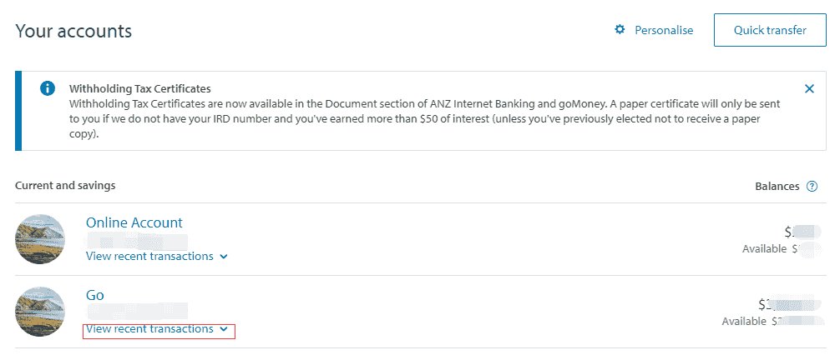Show View recent transactions under Go account

click(x=149, y=329)
